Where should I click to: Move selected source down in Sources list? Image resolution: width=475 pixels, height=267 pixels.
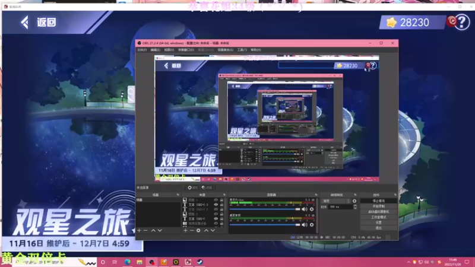213,230
